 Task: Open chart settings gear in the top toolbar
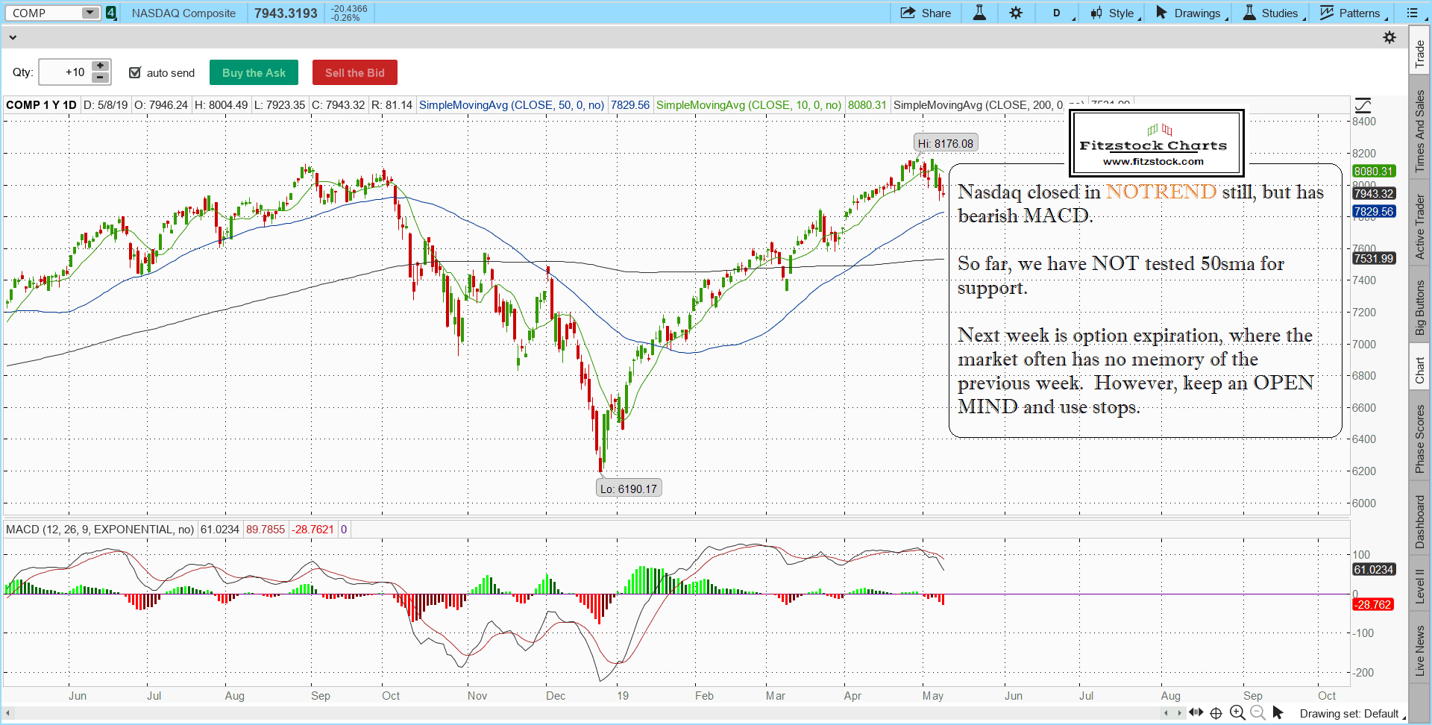[x=1016, y=13]
